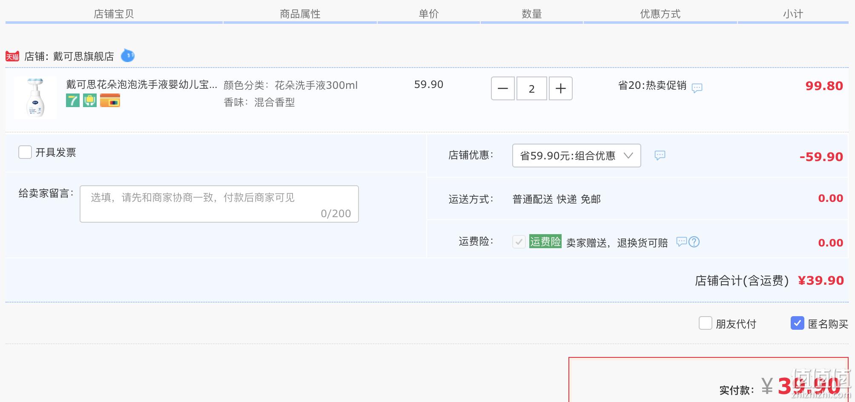
Task: Open the question mark help icon for 运费险
Action: pyautogui.click(x=694, y=242)
